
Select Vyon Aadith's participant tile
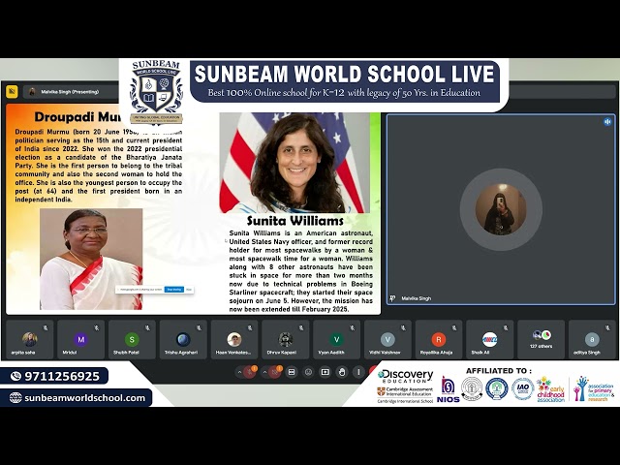pos(336,340)
